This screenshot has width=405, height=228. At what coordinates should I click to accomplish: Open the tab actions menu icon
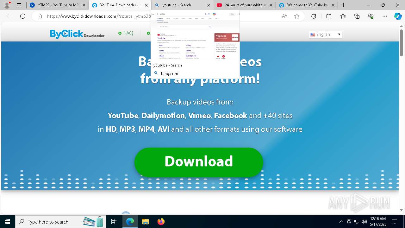(x=19, y=5)
